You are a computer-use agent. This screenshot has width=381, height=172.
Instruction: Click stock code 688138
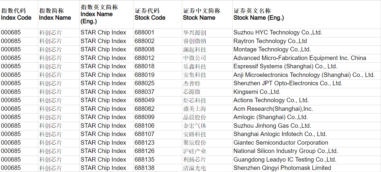145,168
